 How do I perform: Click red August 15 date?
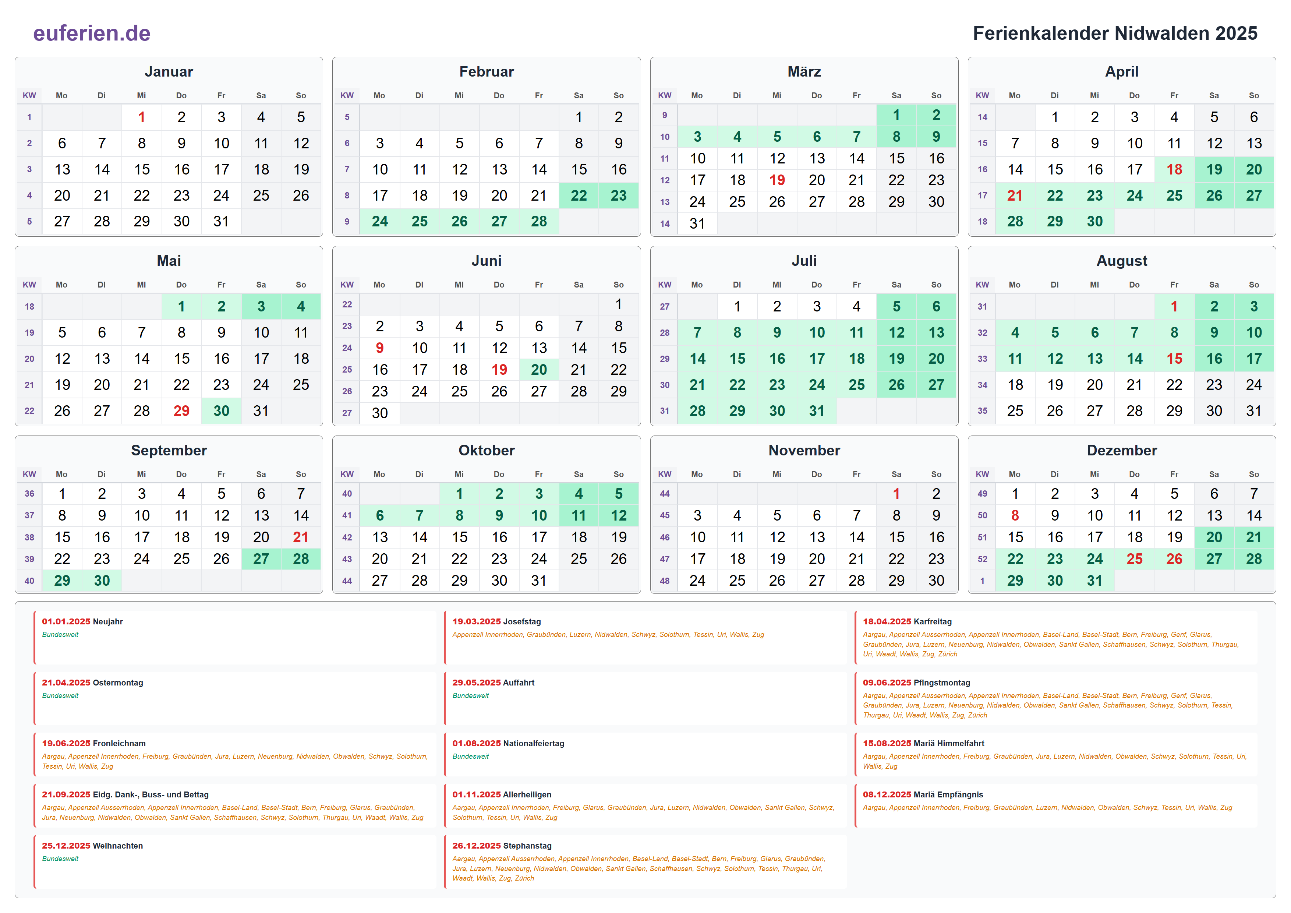(x=1174, y=358)
